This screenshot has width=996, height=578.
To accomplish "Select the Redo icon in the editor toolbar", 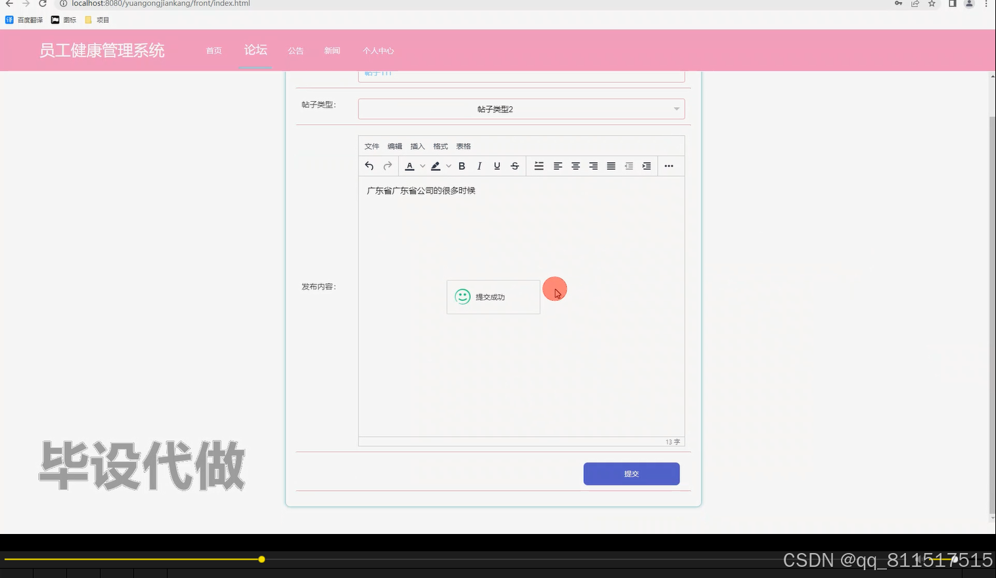I will click(387, 166).
